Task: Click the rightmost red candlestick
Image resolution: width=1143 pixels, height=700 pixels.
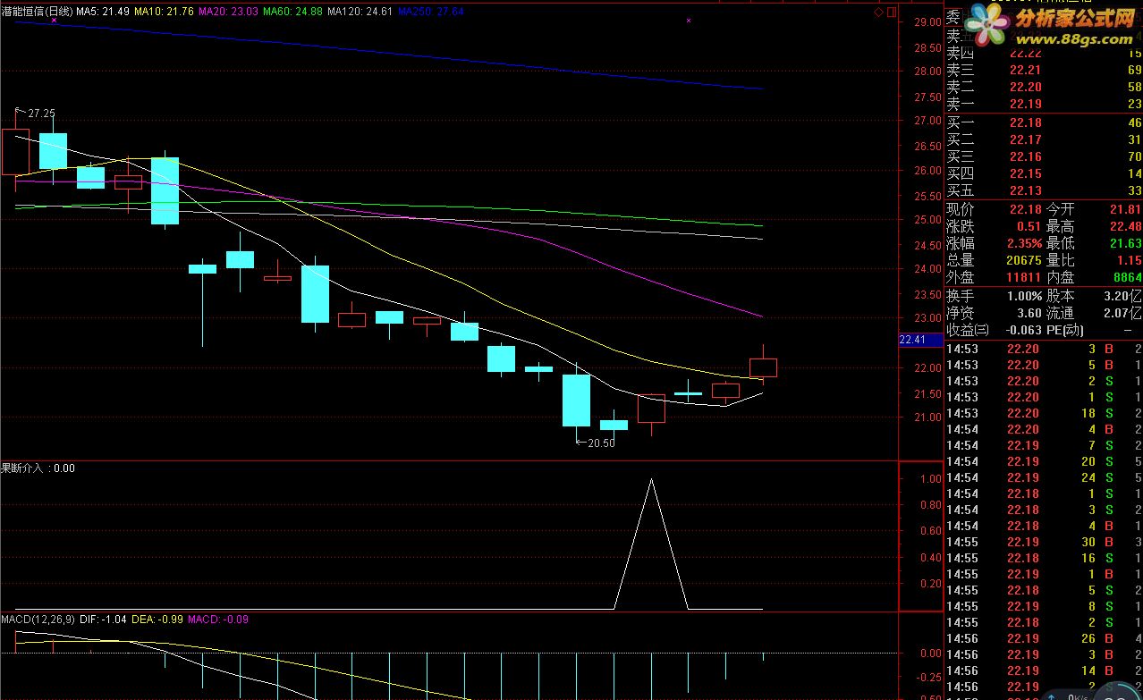Action: tap(763, 367)
